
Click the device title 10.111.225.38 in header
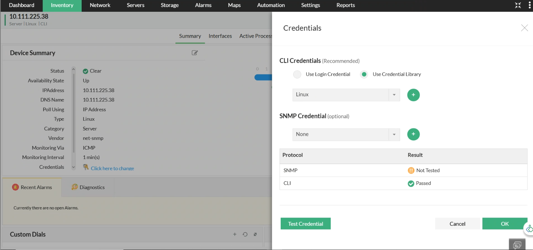[x=29, y=16]
